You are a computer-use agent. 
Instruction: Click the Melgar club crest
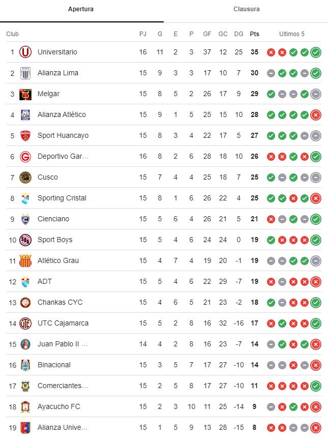pos(25,94)
